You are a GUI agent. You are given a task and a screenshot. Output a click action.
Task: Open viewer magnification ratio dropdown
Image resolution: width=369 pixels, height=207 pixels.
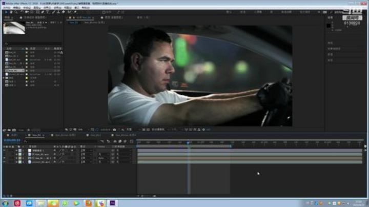83,130
